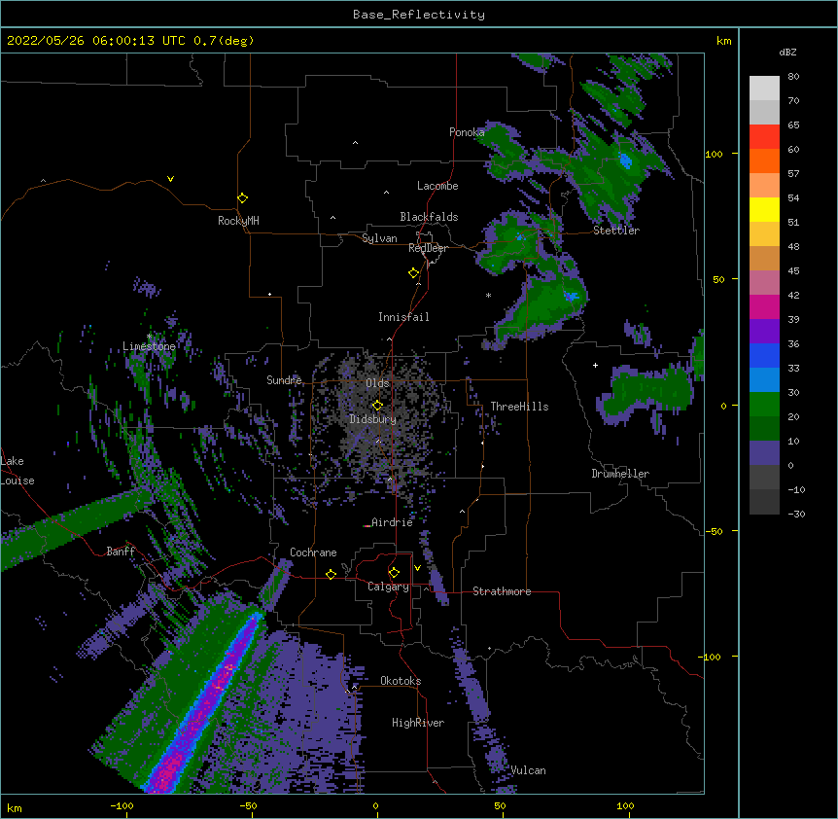Select the purple swatch in dBZ legend
Screen dimensions: 838x819
pos(764,332)
